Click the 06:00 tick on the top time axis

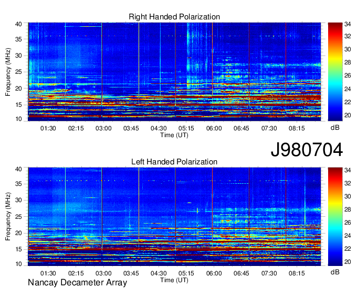click(x=214, y=128)
